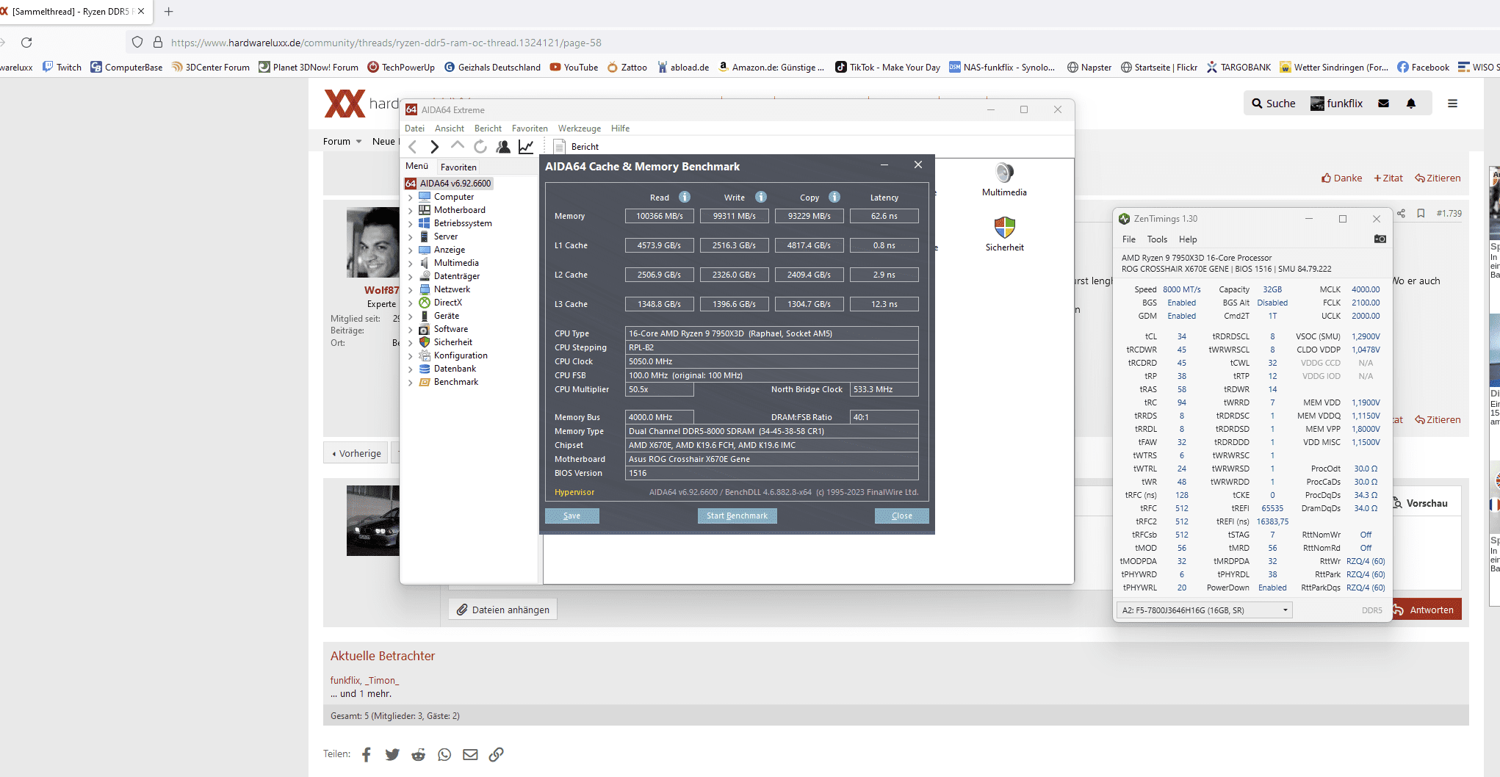Screen dimensions: 1500x777
Task: Select Geräte tree item
Action: 446,316
